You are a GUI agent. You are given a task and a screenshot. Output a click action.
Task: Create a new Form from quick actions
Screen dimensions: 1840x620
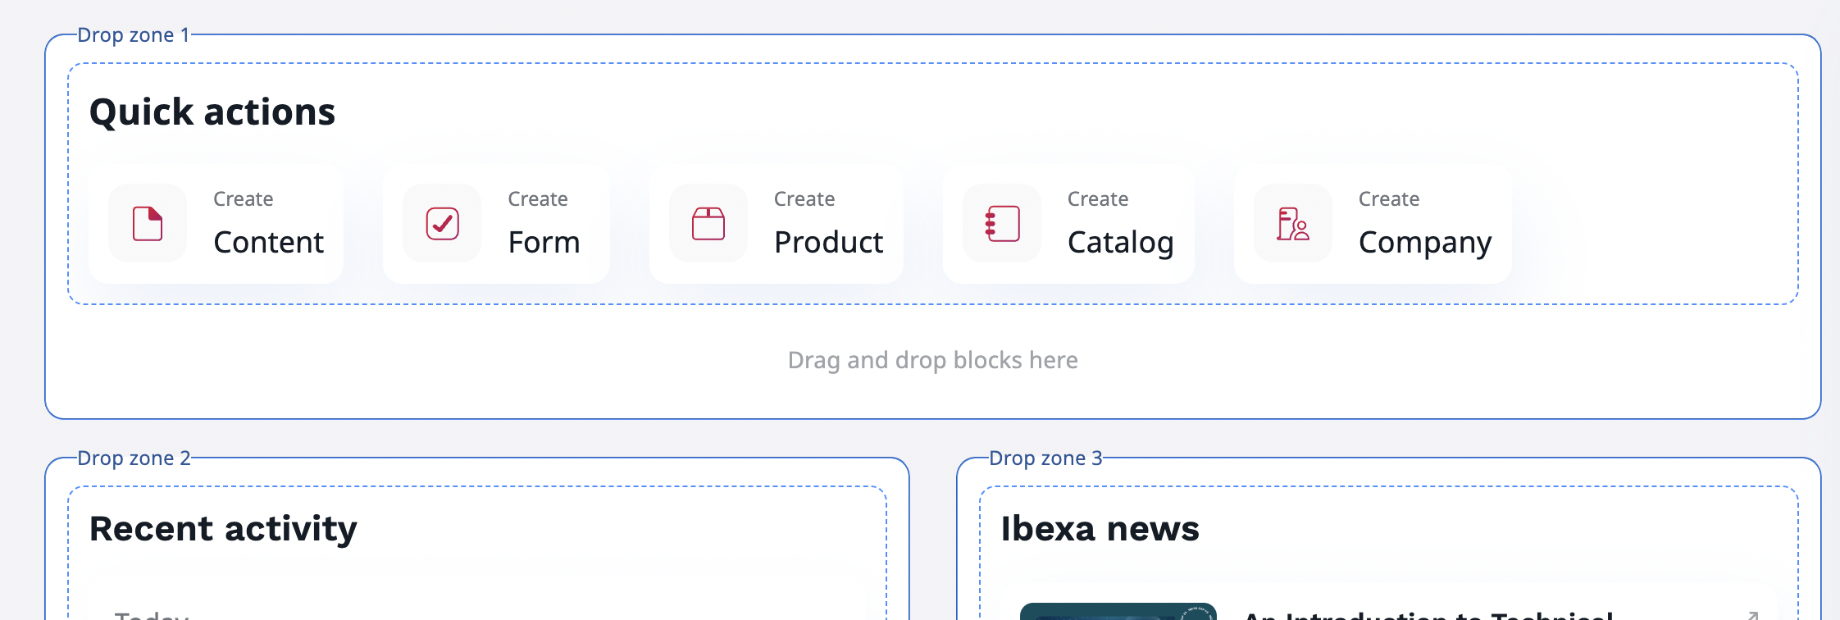click(x=496, y=223)
